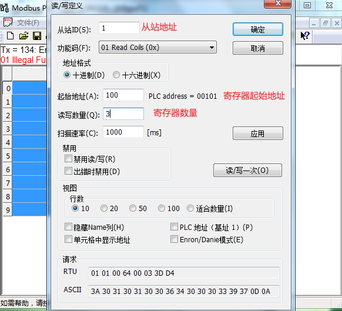
Task: Minimize the inner document window
Action: coord(314,23)
